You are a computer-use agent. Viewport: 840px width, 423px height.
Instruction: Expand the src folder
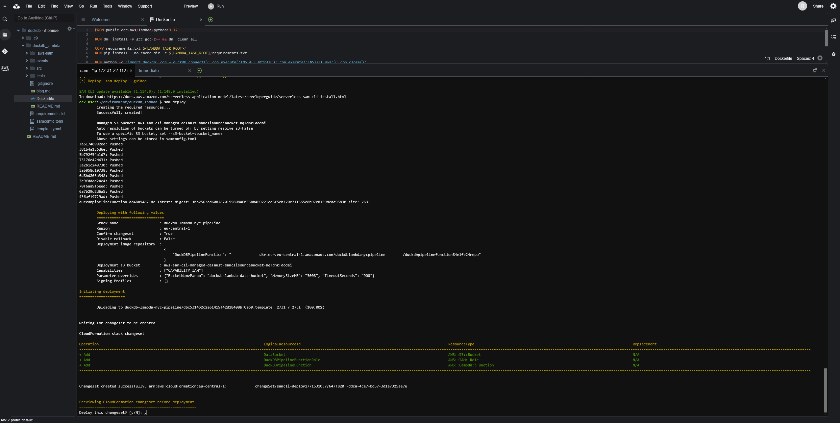tap(27, 68)
